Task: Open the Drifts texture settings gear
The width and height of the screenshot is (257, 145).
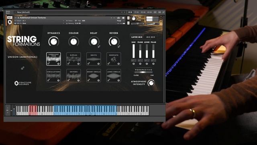Action: point(89,63)
